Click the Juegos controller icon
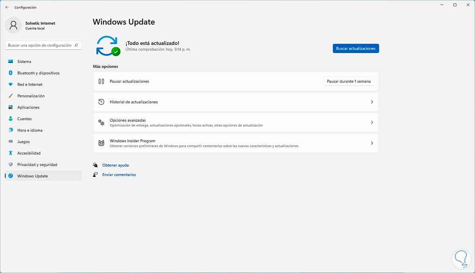 click(10, 142)
